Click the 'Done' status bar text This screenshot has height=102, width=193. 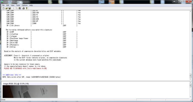click(x=3, y=100)
